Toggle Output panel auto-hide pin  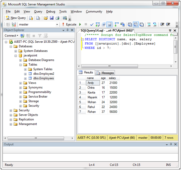171,144
